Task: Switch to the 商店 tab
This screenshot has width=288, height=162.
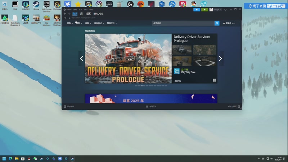Action: (75, 14)
